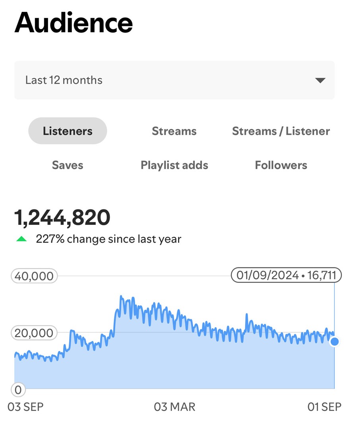Click the 01/09/2024 • 16,711 tooltip label
The image size is (349, 441).
click(286, 275)
